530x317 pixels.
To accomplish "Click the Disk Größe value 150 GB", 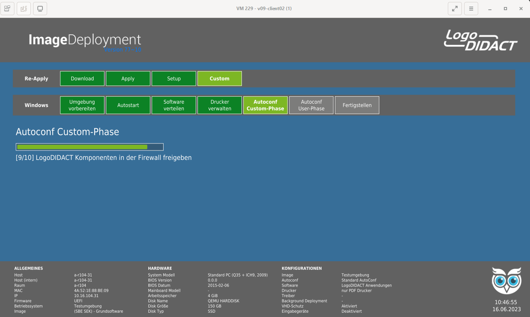I will [x=215, y=306].
